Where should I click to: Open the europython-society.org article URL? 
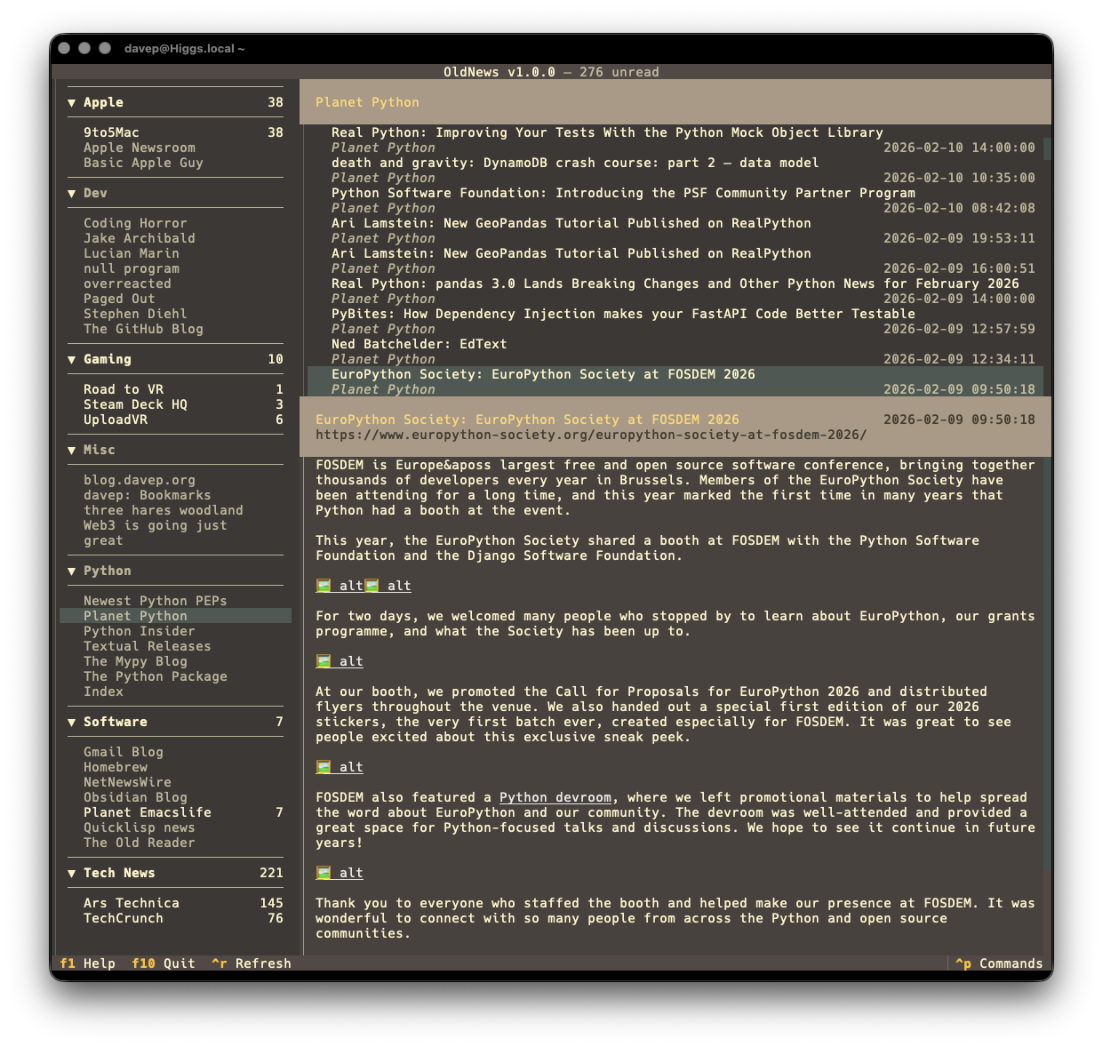[x=590, y=435]
